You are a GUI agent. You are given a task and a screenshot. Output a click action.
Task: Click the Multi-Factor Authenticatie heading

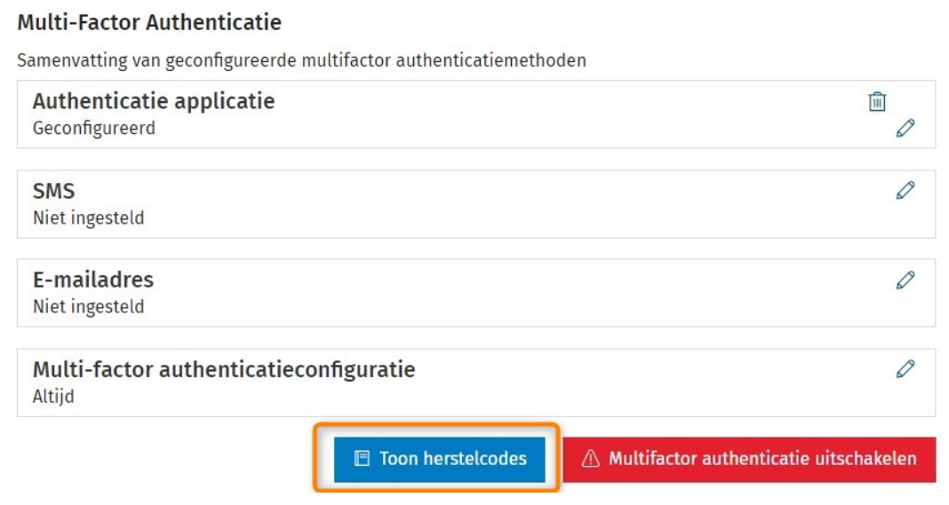148,21
